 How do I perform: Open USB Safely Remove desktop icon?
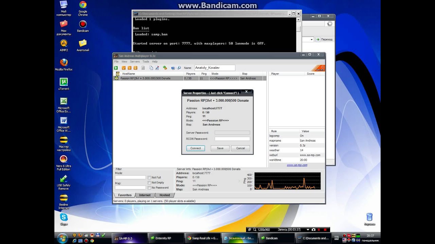64,182
